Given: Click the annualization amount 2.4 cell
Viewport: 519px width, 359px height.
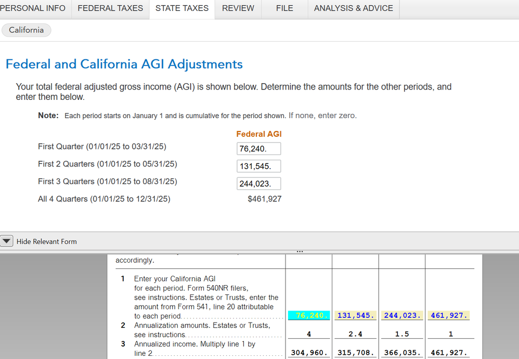Looking at the screenshot, I should click(x=356, y=334).
